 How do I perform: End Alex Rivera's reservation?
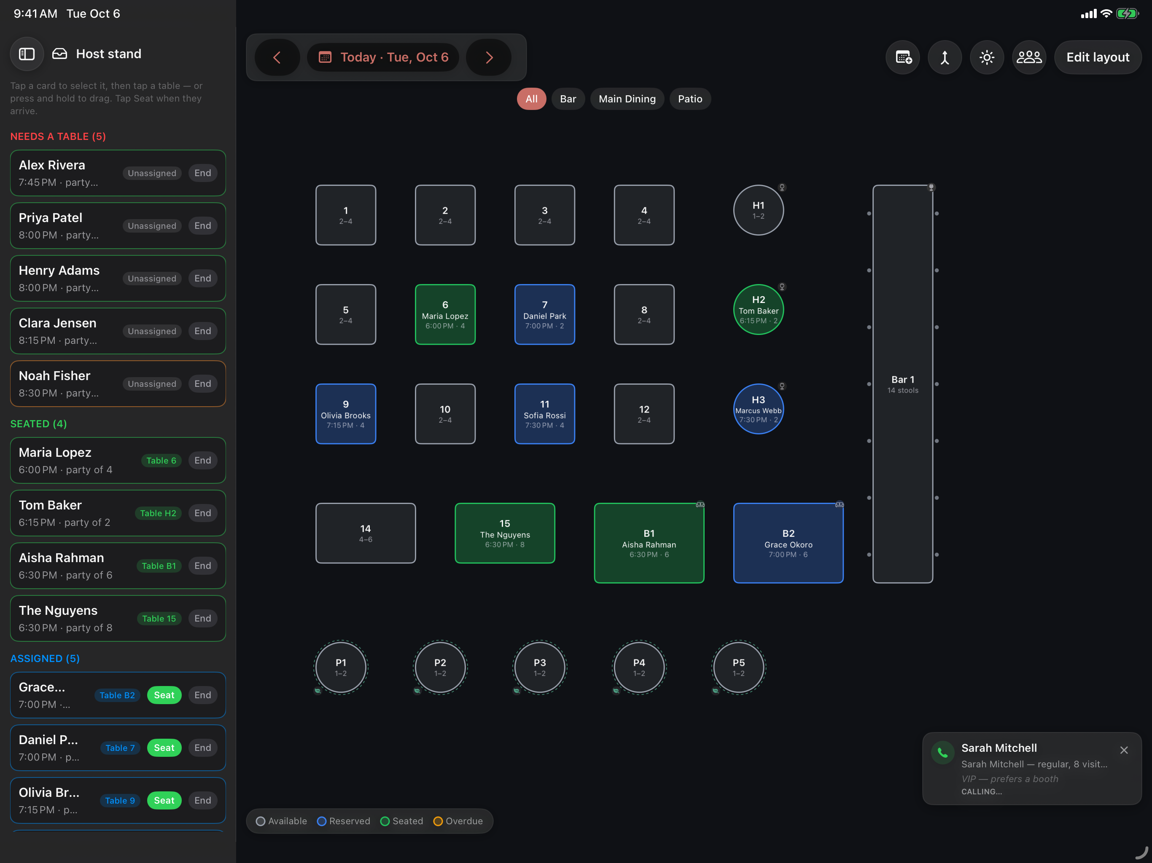tap(202, 173)
